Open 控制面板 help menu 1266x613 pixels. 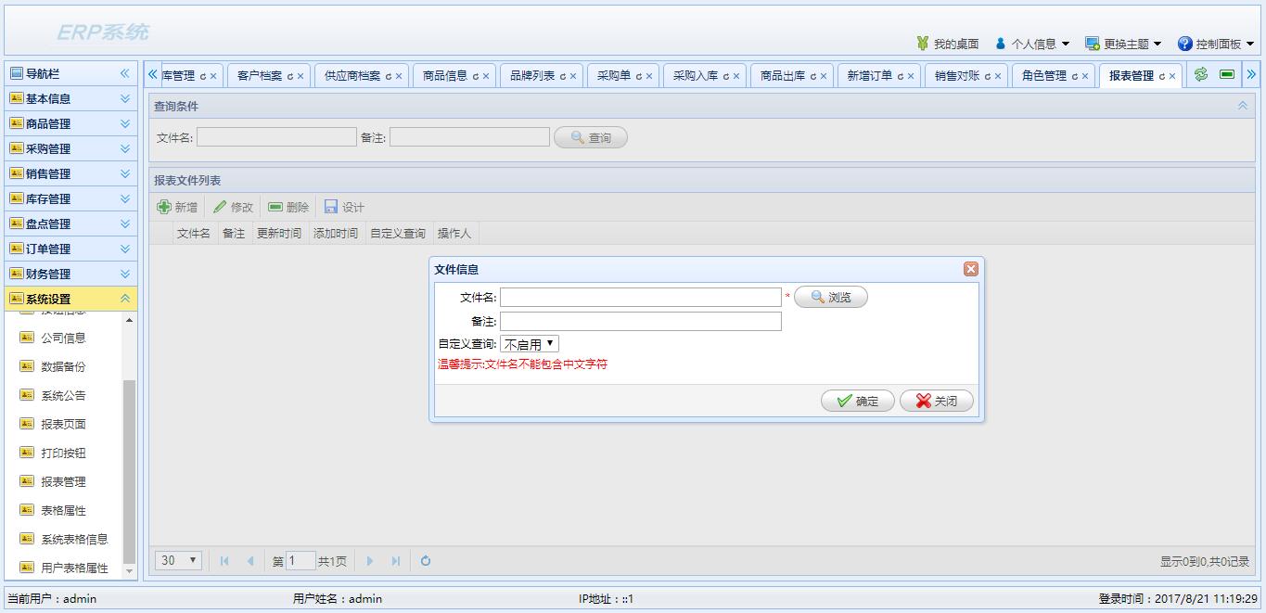(x=1215, y=44)
